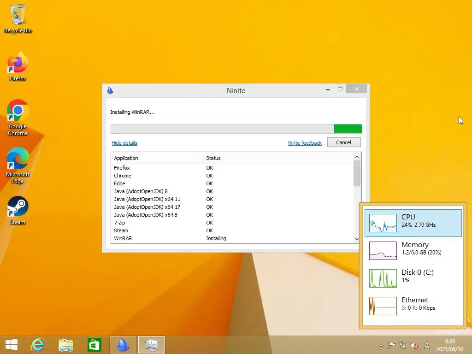Click the Installing status for WinRAR
This screenshot has width=472, height=354.
pyautogui.click(x=216, y=238)
